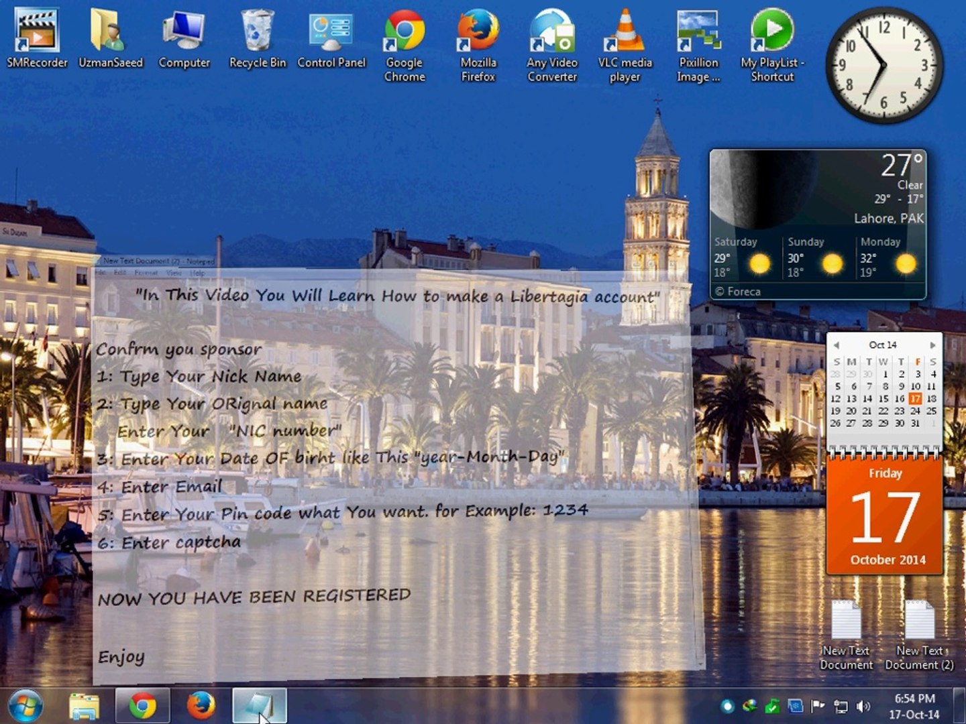Open the Notepad View menu
This screenshot has height=724, width=966.
[174, 273]
